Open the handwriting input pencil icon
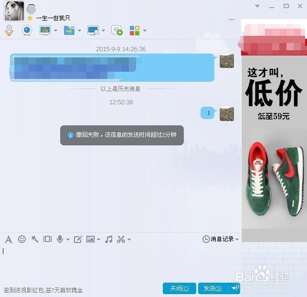307x297 pixels. (78, 239)
